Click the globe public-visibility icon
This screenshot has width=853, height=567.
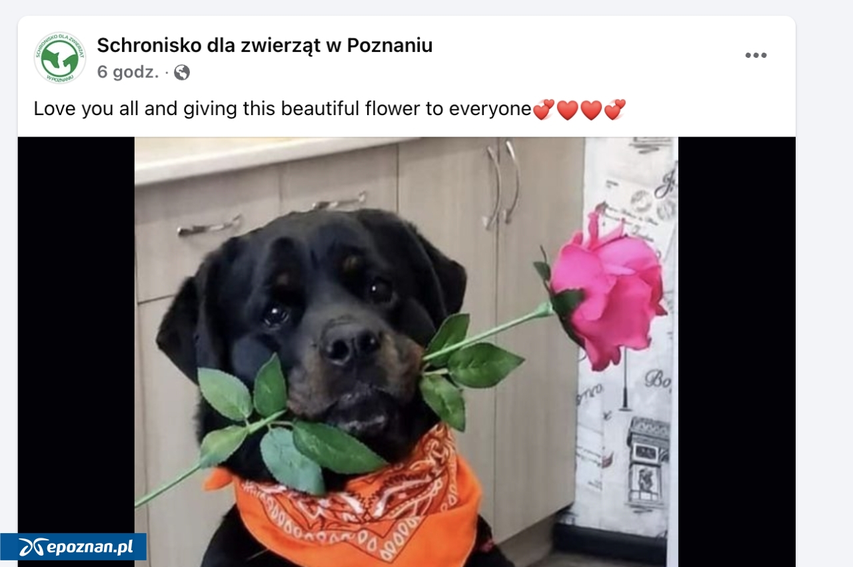point(182,73)
